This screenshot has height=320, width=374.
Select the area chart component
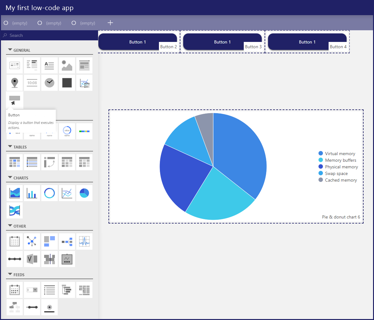click(15, 193)
